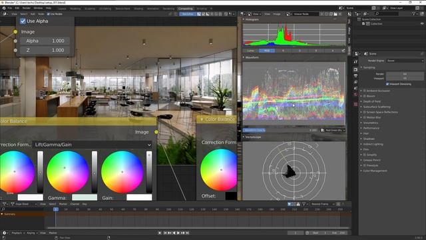This screenshot has height=240, width=426.
Task: Open the image editor type dropdown
Action: 243,14
